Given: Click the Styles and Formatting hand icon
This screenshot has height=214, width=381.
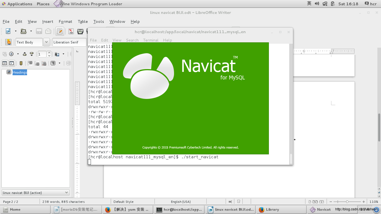Looking at the screenshot, I should (8, 42).
